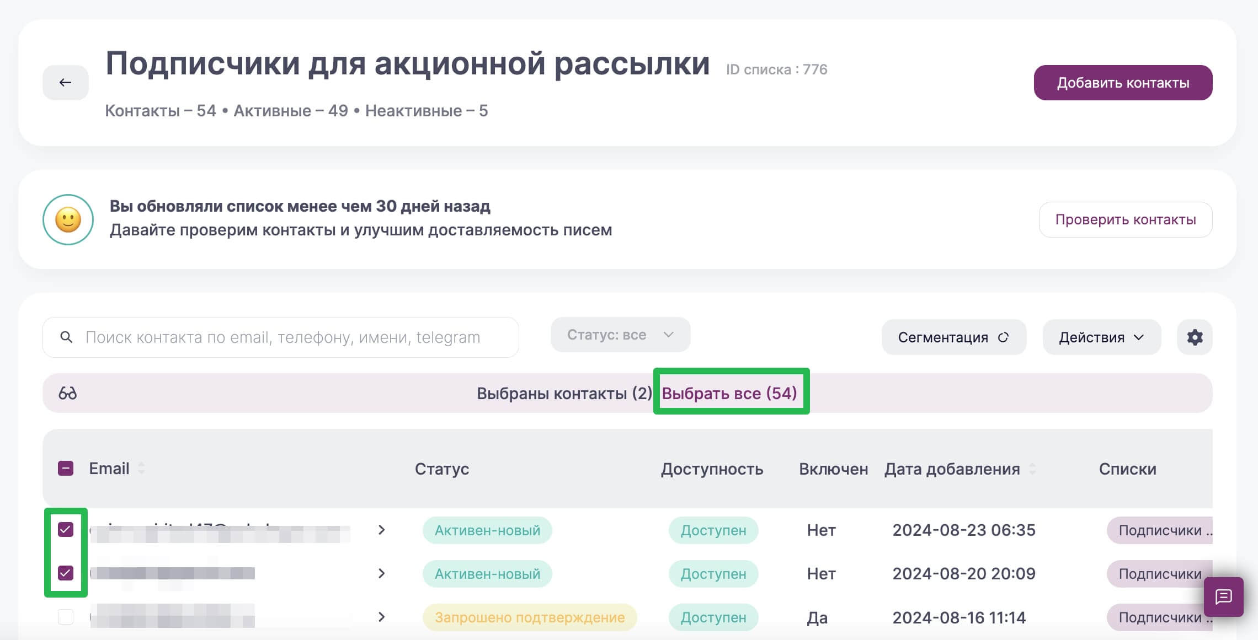This screenshot has width=1258, height=640.
Task: Click page title Подписчики для акционной рассылки
Action: (407, 63)
